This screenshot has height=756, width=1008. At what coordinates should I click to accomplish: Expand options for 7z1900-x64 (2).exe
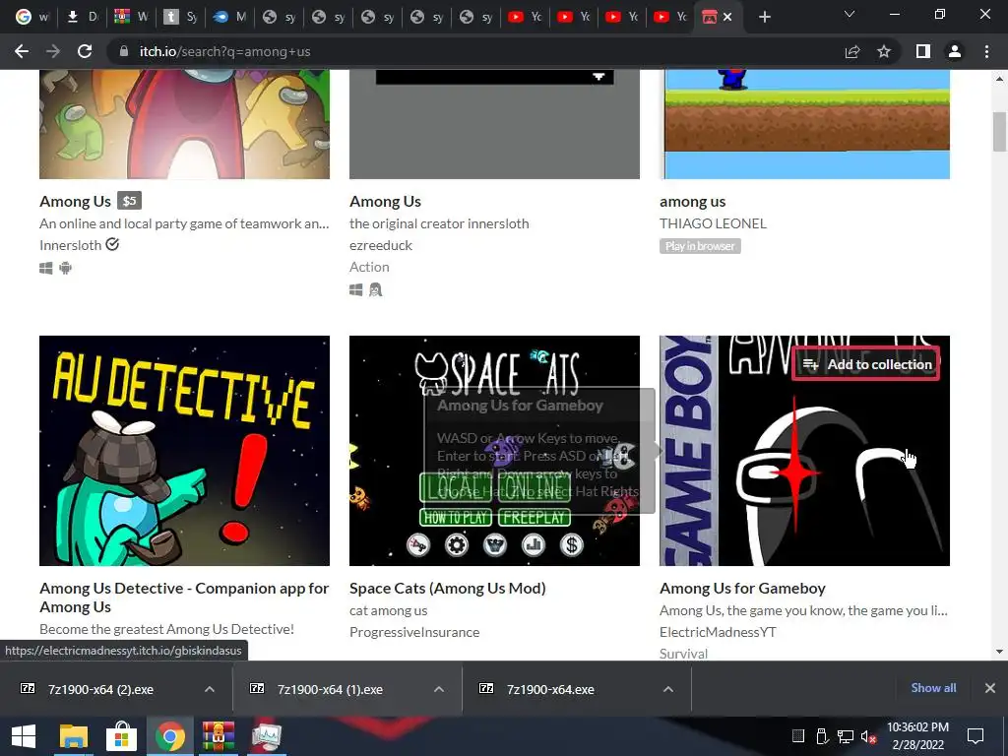pyautogui.click(x=210, y=689)
